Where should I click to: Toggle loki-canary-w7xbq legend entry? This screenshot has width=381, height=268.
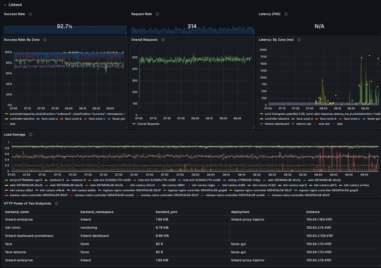point(356,185)
